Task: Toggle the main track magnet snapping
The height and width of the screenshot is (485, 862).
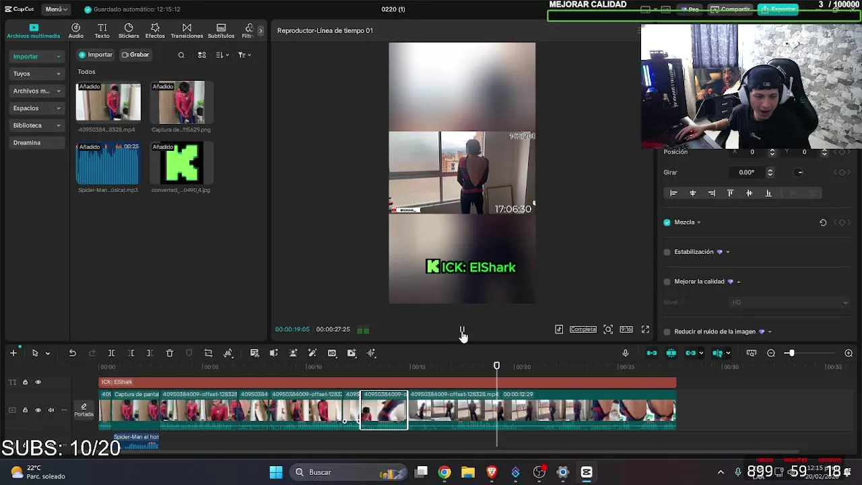Action: pyautogui.click(x=652, y=353)
